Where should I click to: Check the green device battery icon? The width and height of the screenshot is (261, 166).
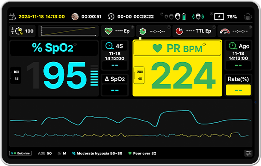[x=184, y=17]
